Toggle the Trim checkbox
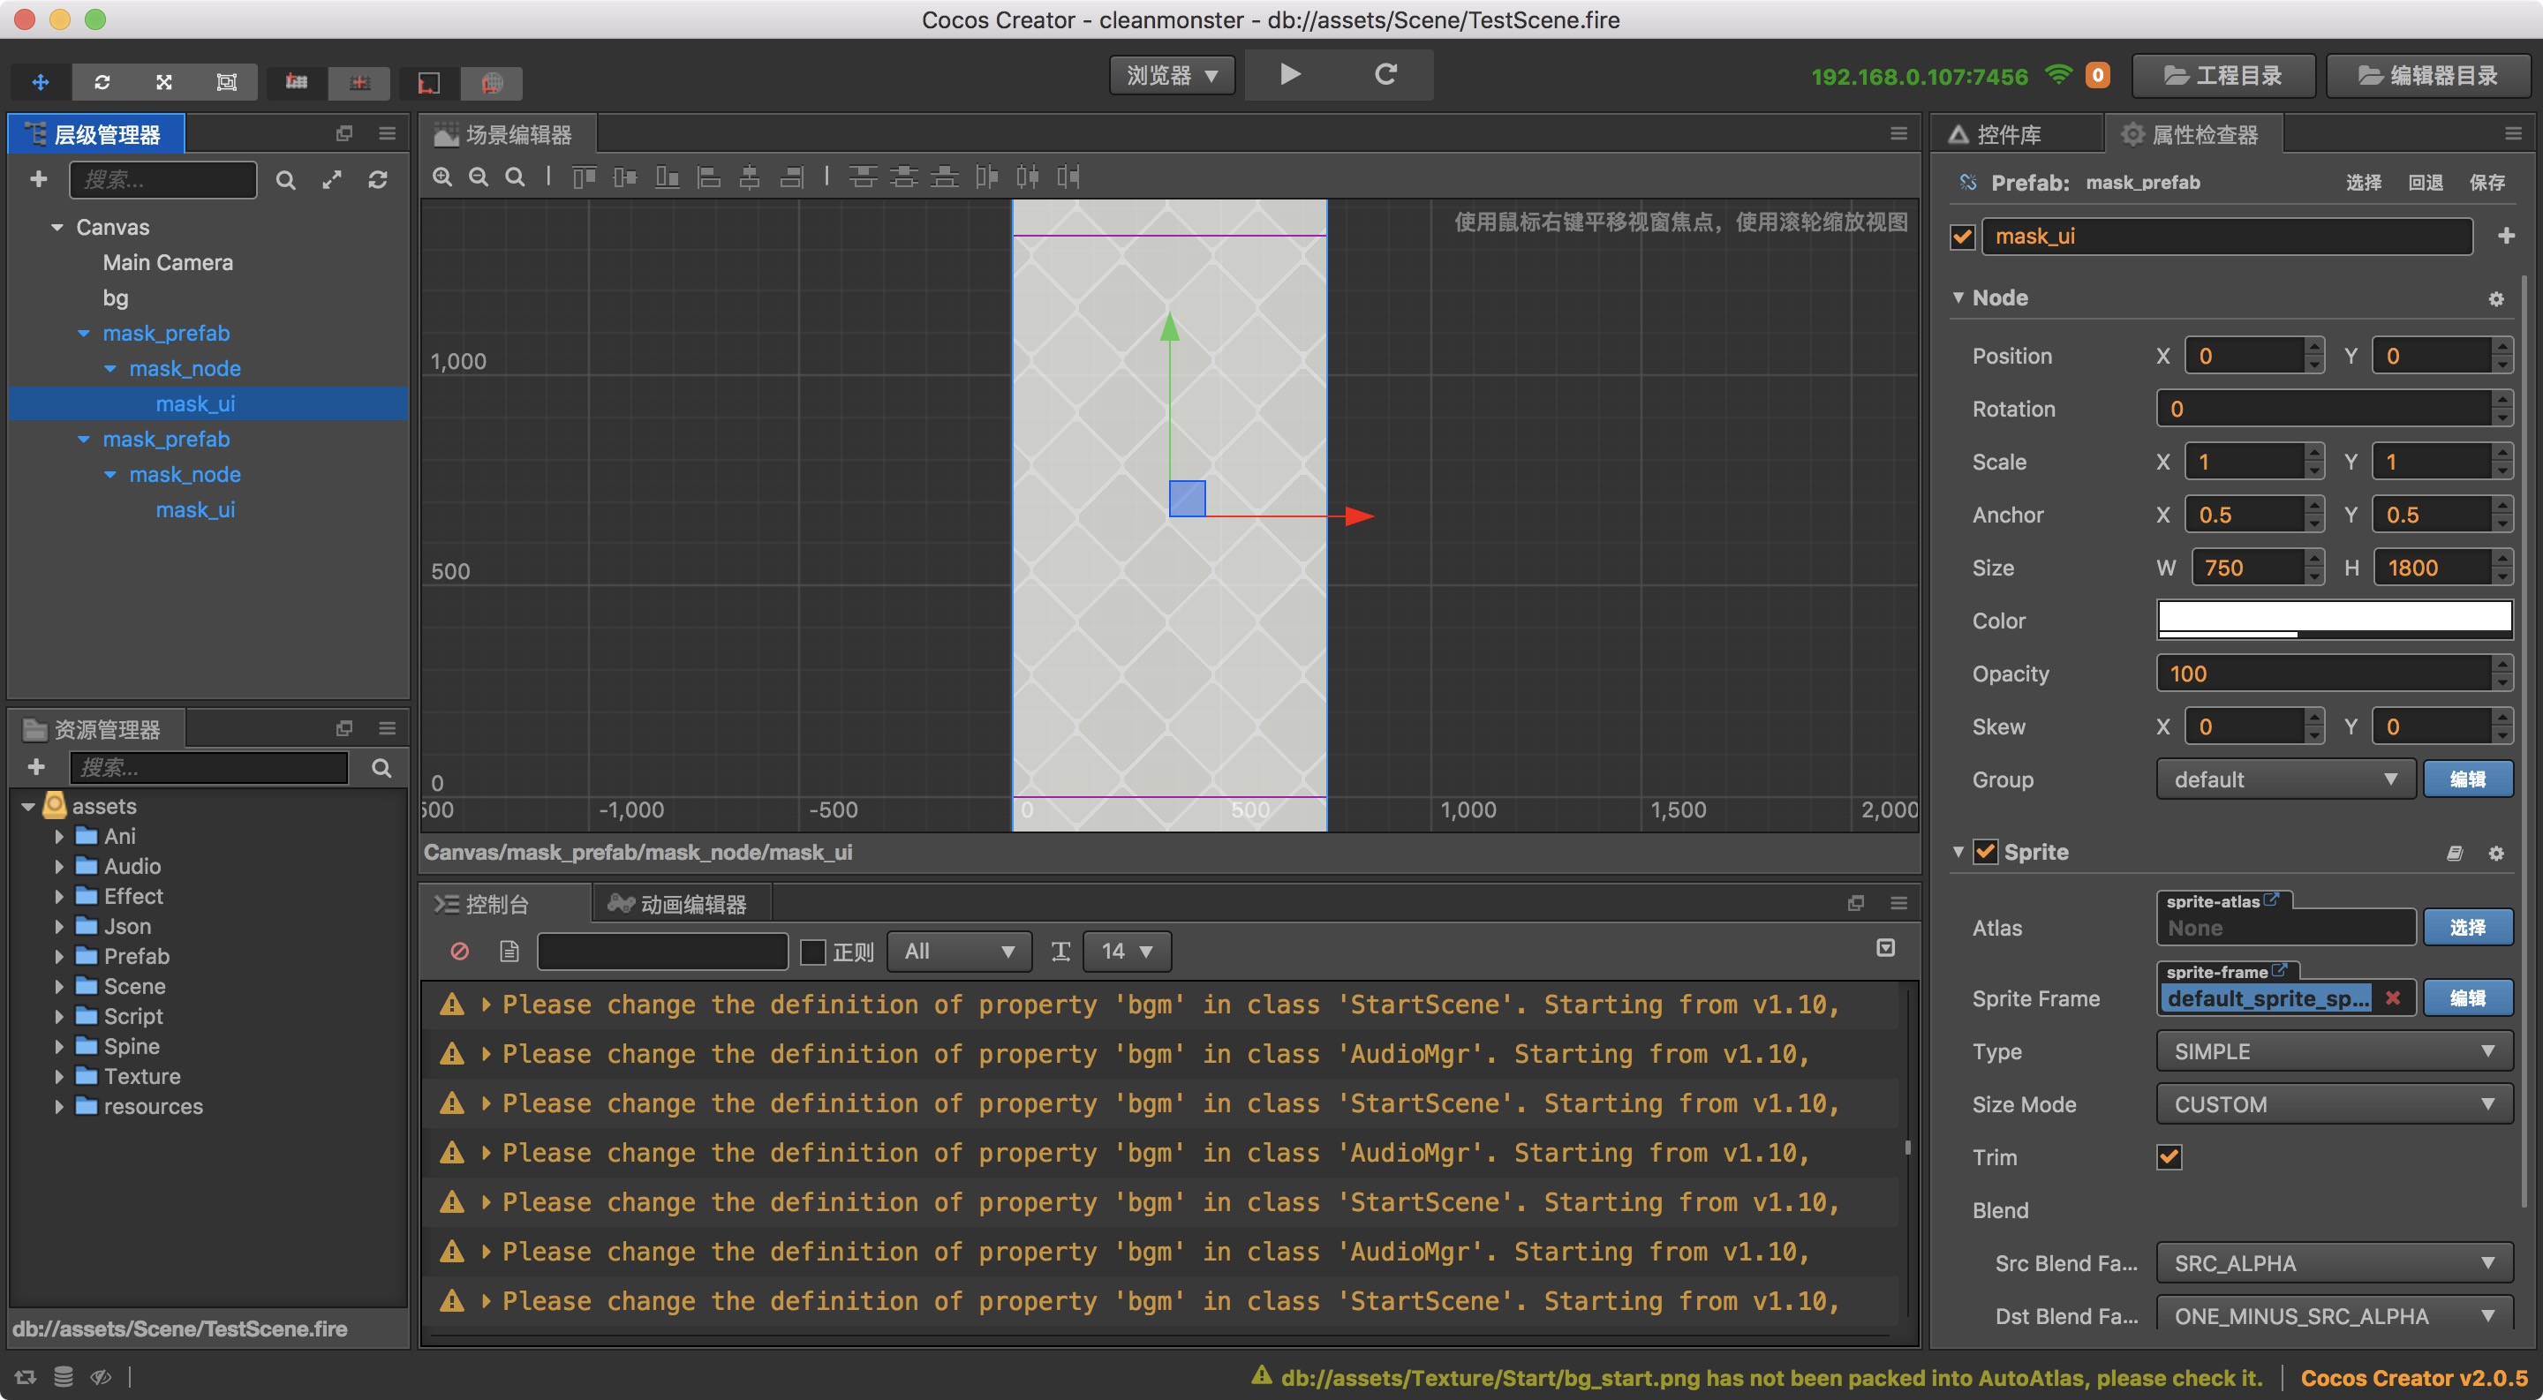2543x1400 pixels. 2169,1157
